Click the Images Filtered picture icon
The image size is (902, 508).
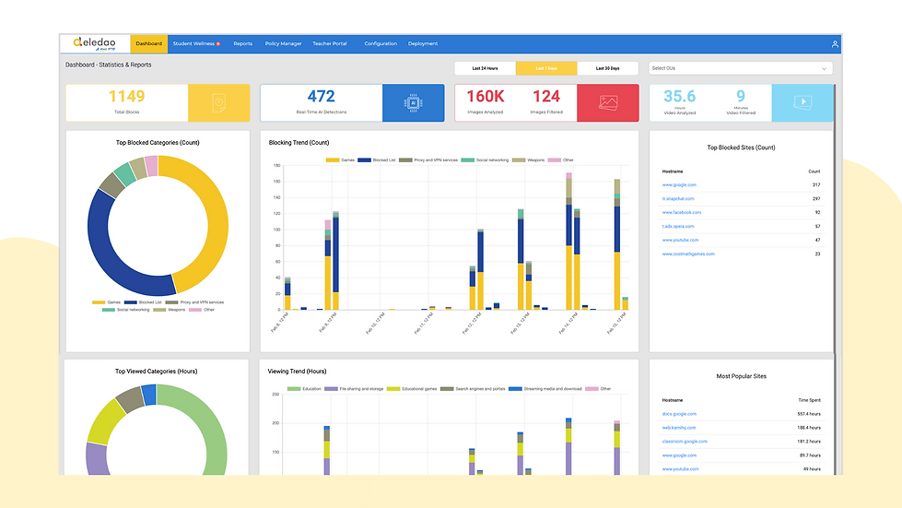608,103
